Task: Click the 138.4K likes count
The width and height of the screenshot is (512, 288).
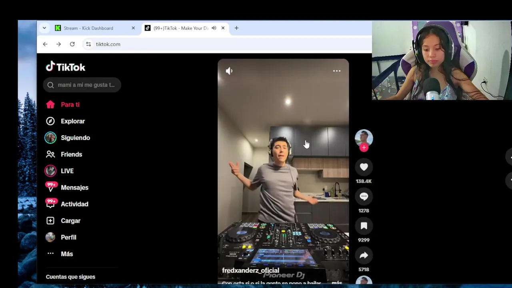Action: 364,181
